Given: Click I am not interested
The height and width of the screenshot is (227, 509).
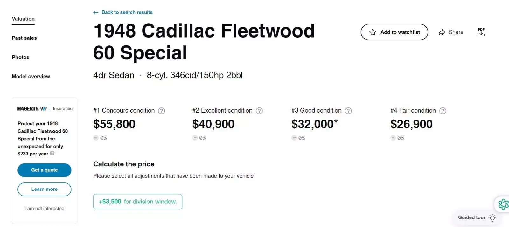Looking at the screenshot, I should [44, 208].
